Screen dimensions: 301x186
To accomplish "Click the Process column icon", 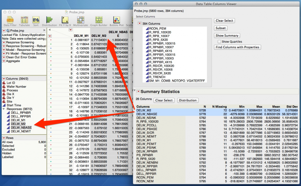I will (4, 90).
